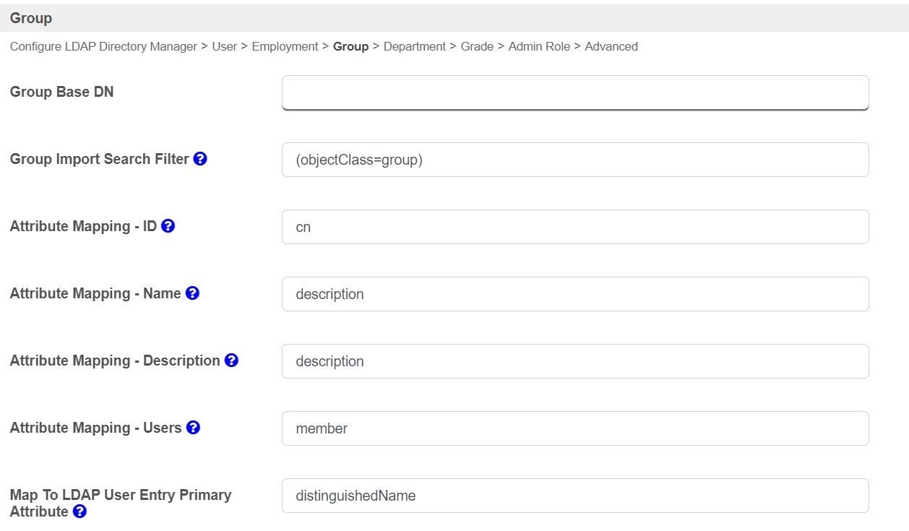
Task: Open the Employment breadcrumb step
Action: [x=285, y=46]
